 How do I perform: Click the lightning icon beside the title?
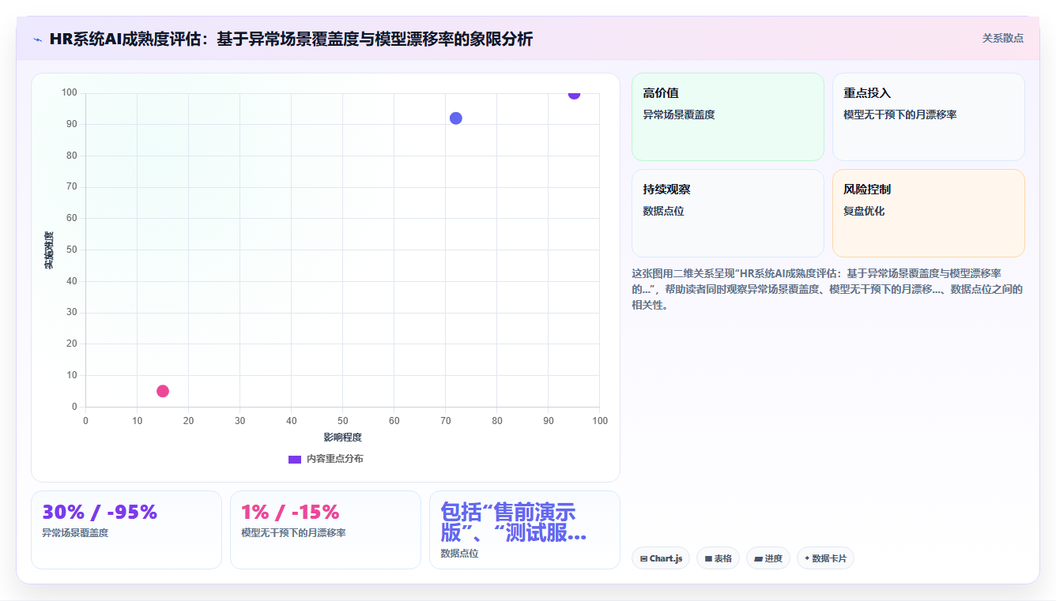pyautogui.click(x=38, y=39)
